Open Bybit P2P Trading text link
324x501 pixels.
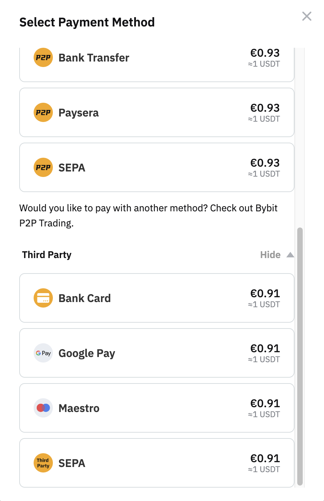coord(148,215)
